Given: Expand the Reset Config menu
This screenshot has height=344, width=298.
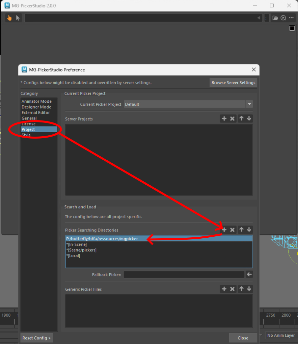Looking at the screenshot, I should [37, 338].
